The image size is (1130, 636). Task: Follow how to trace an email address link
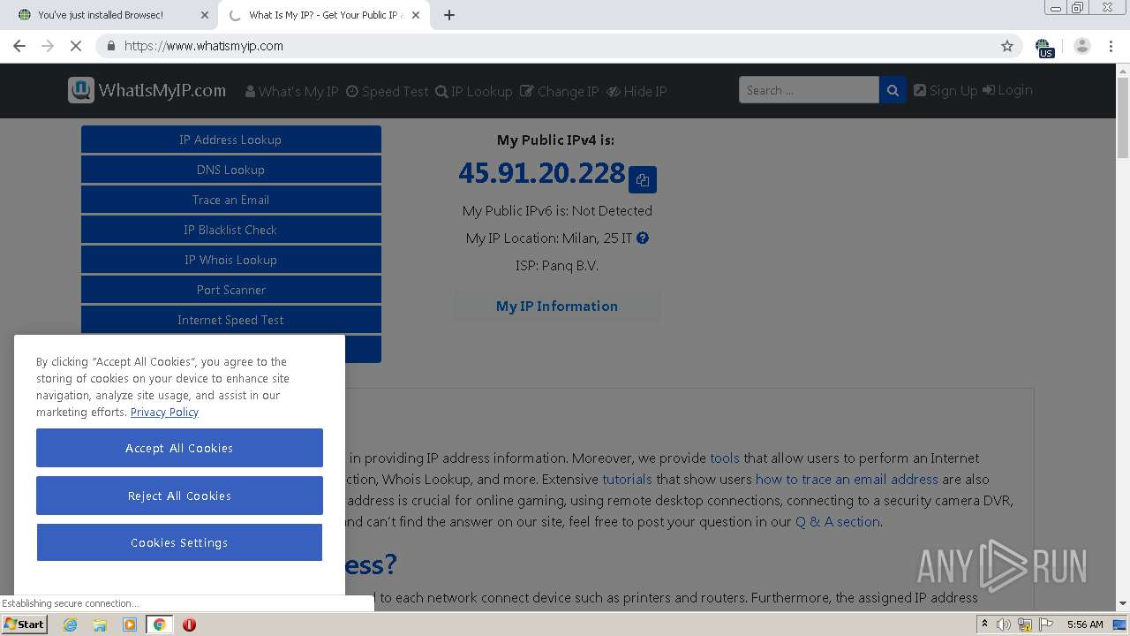[x=847, y=479]
